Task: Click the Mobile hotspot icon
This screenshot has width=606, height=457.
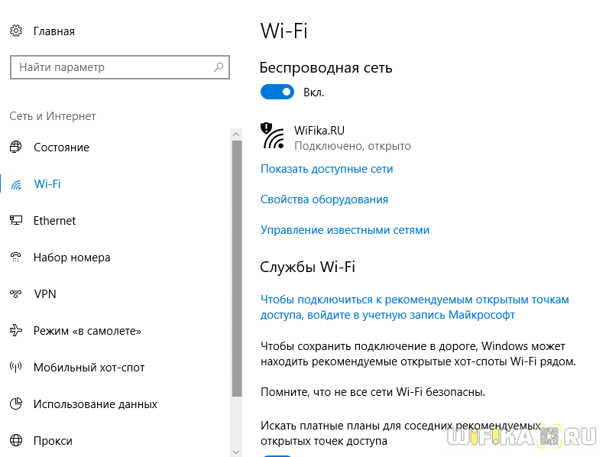Action: 16,368
